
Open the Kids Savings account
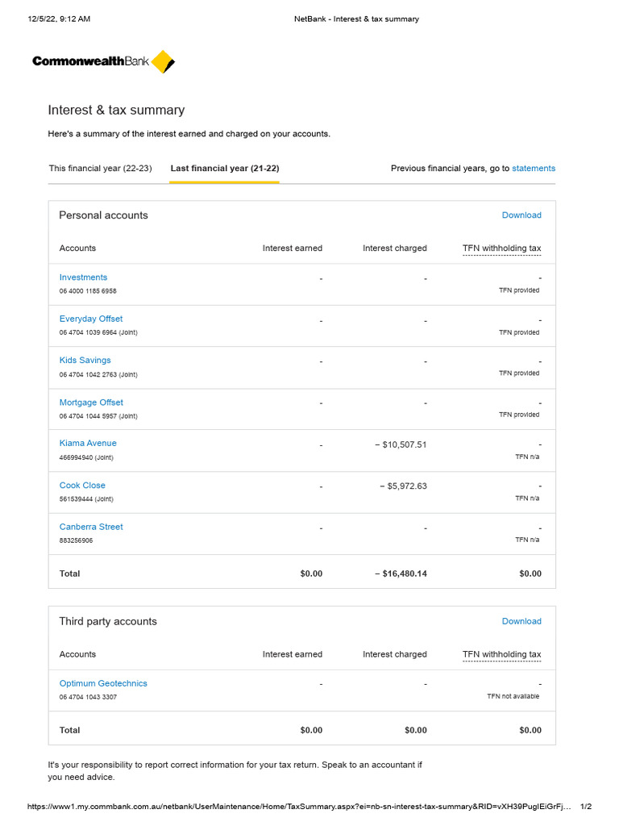click(x=85, y=361)
